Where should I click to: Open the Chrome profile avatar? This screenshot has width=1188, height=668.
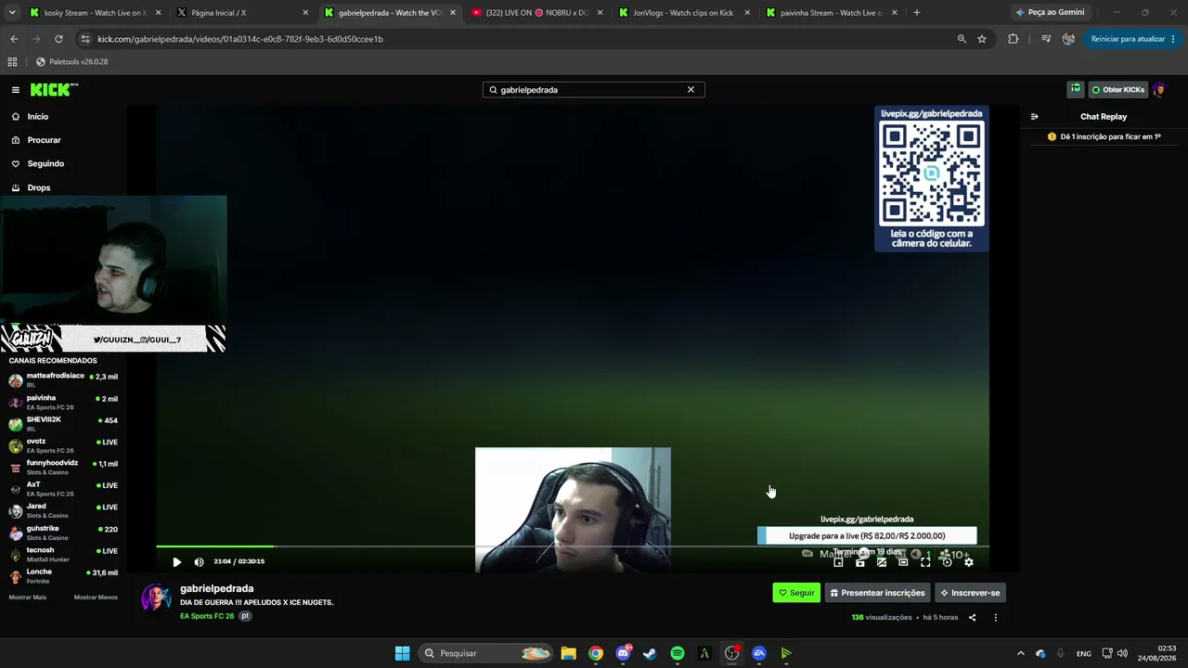(1068, 39)
